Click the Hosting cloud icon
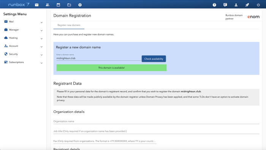Screen dimensions: 266x150 coord(6,38)
